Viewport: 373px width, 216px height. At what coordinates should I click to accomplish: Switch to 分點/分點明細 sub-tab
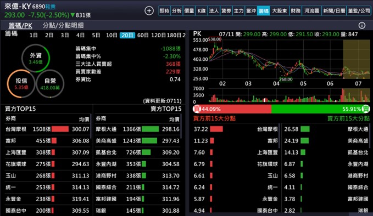click(x=63, y=25)
